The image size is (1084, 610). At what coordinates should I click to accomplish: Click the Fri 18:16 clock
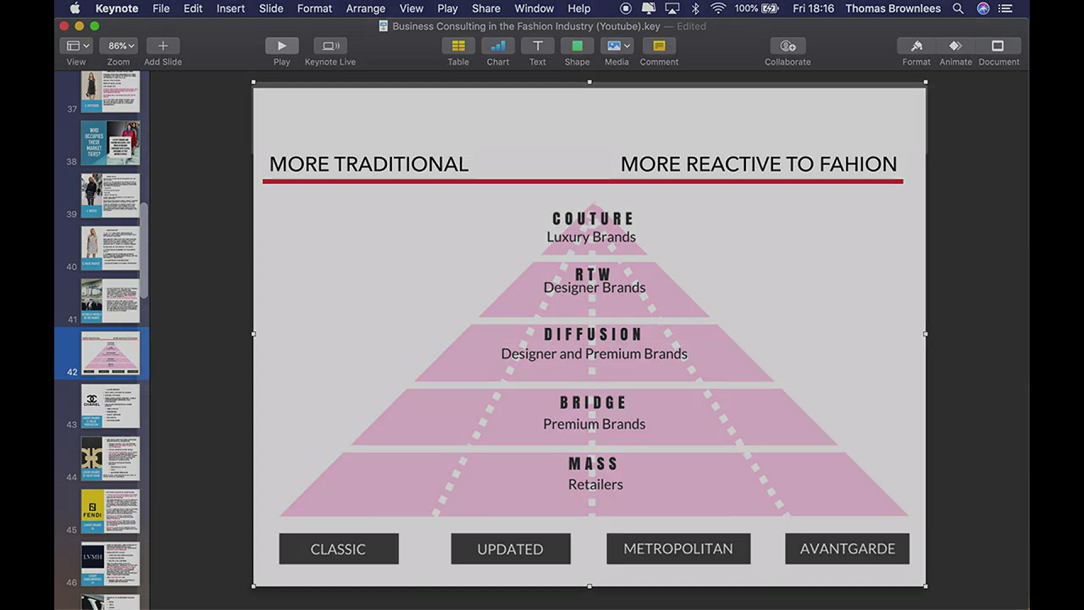813,8
